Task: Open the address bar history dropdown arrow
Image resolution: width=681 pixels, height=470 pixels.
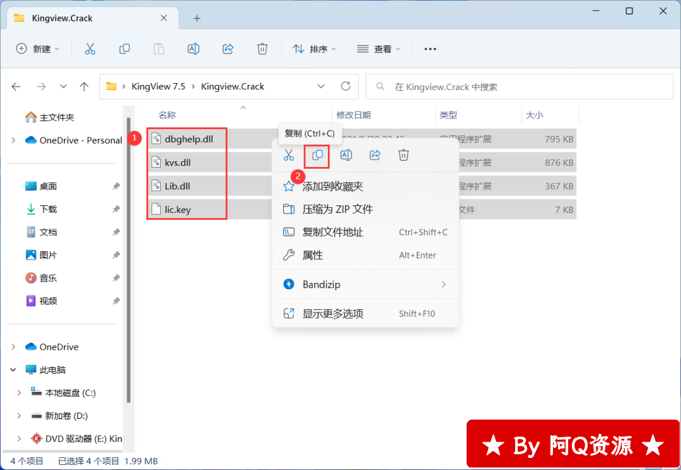Action: point(321,86)
